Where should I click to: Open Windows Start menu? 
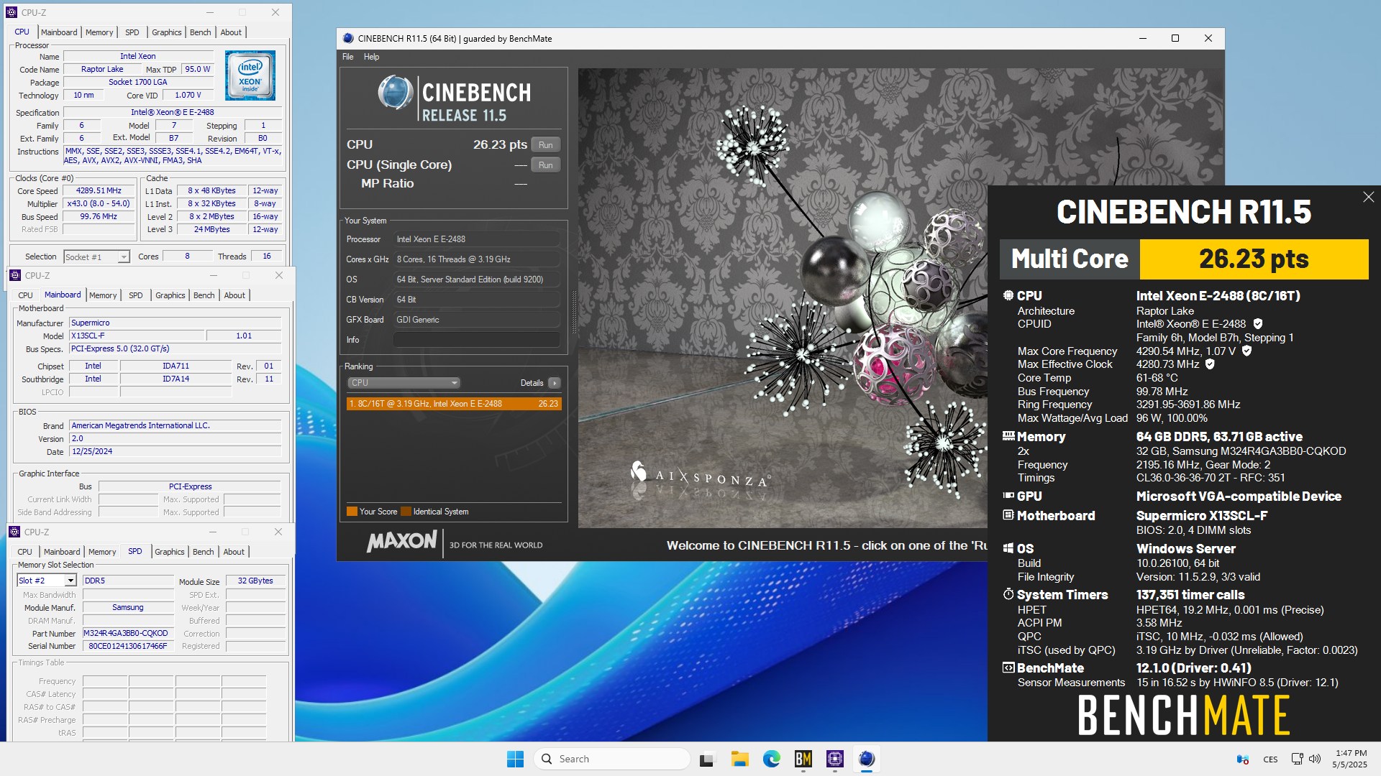click(x=515, y=759)
